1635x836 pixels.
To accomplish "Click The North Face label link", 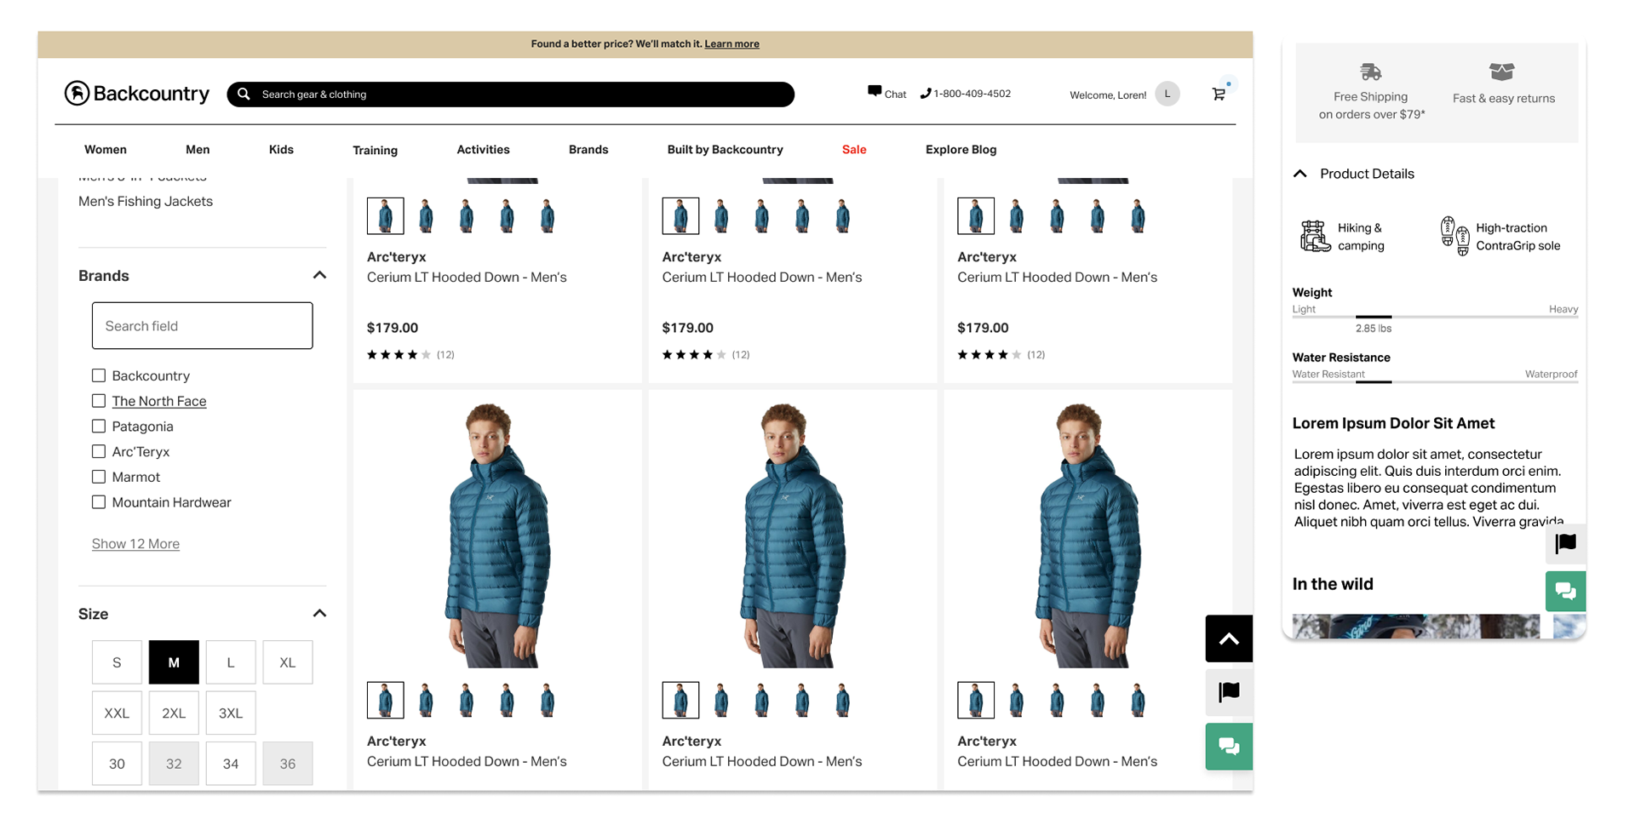I will 159,401.
